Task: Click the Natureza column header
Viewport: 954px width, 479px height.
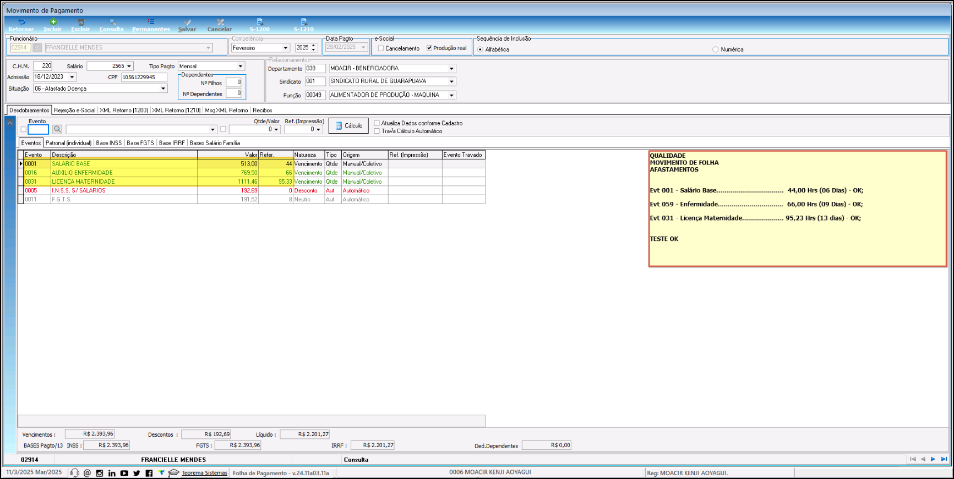Action: pyautogui.click(x=309, y=155)
